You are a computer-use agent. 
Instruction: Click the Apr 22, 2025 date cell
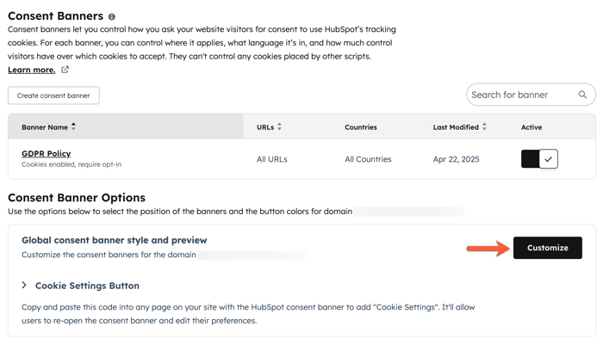point(456,159)
